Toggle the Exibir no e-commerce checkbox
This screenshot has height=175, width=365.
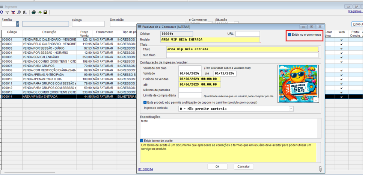pyautogui.click(x=290, y=35)
